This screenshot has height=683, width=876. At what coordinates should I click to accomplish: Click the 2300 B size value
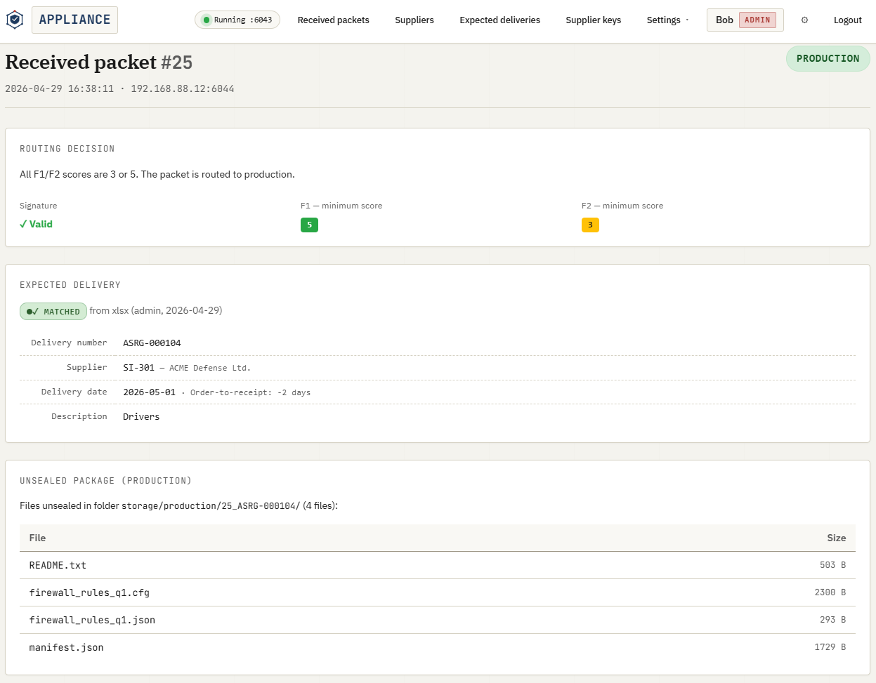(830, 592)
